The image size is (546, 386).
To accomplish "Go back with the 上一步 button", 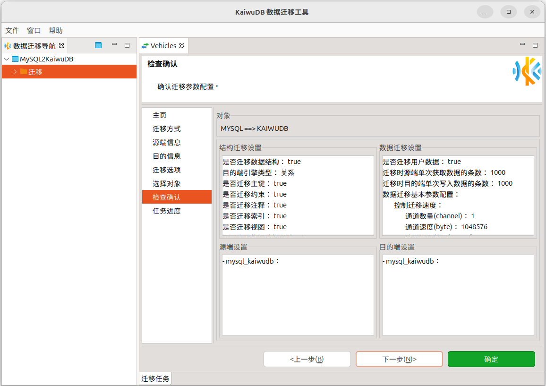I will coord(307,359).
